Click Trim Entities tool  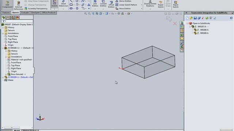coord(95,4)
